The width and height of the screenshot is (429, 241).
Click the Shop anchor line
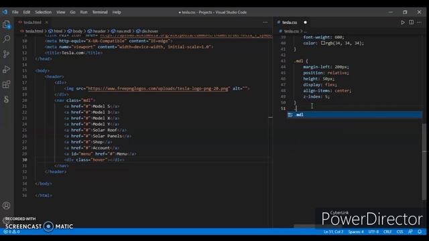(x=88, y=142)
